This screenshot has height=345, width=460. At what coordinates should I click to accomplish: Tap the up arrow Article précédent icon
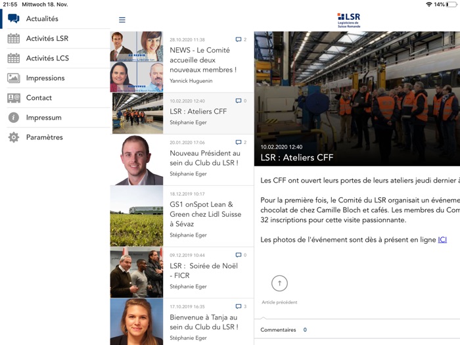[279, 283]
